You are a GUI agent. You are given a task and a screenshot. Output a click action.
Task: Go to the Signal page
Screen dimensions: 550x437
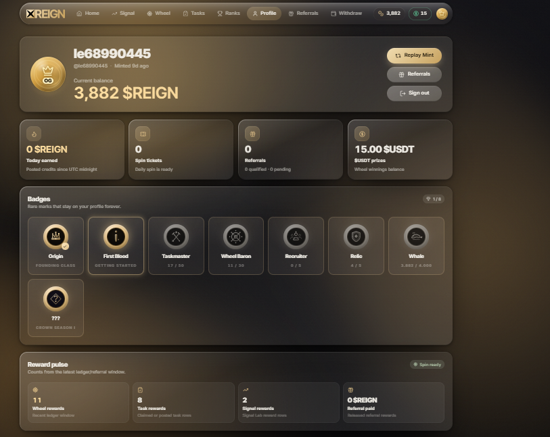point(123,14)
